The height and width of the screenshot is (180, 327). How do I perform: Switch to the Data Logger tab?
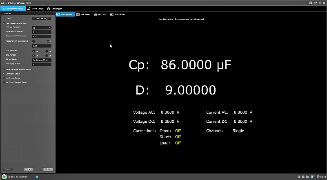(54, 8)
